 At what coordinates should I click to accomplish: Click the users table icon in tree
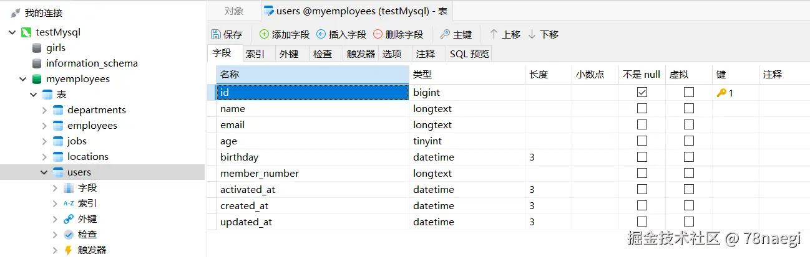click(x=58, y=172)
